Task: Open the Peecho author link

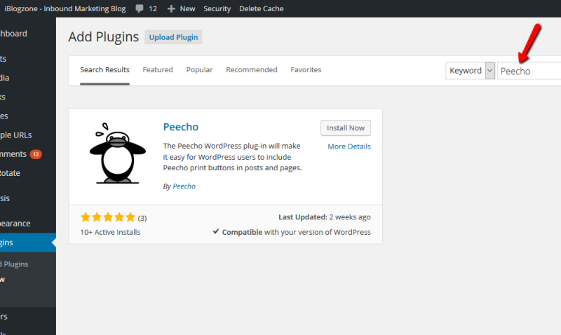Action: [x=184, y=186]
